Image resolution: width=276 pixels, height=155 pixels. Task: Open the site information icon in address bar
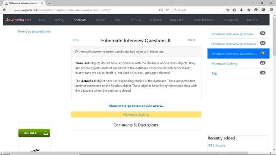click(10, 10)
